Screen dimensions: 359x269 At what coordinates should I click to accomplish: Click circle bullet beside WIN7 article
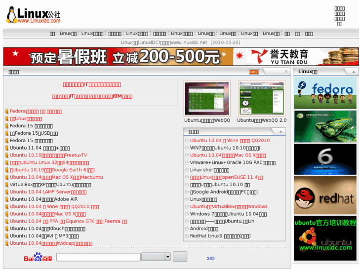[187, 148]
